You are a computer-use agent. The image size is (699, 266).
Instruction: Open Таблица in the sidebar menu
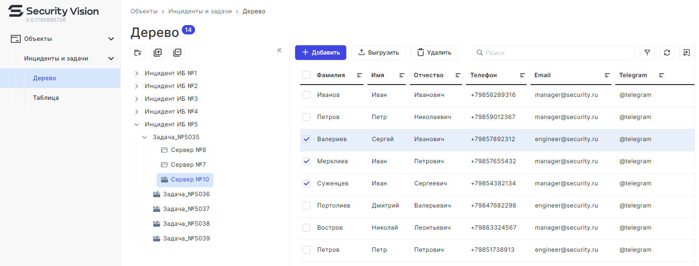(x=46, y=98)
